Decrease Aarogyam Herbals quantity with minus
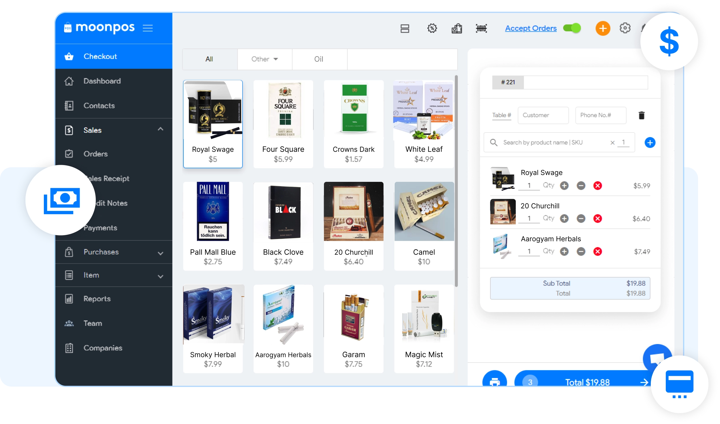 tap(581, 251)
